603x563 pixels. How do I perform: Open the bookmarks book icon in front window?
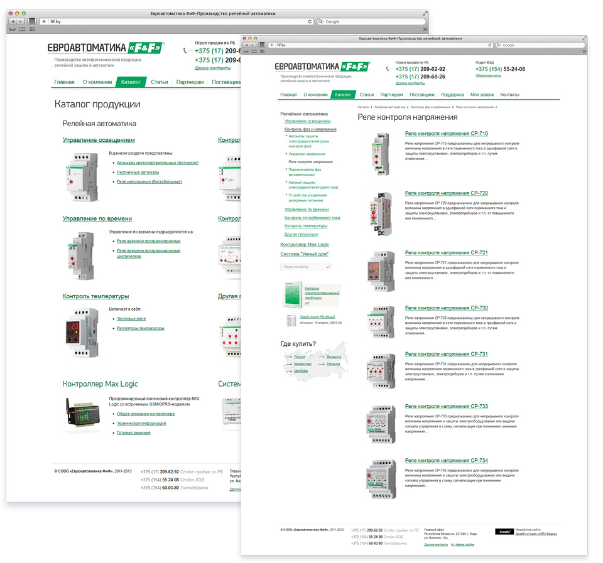tap(254, 51)
